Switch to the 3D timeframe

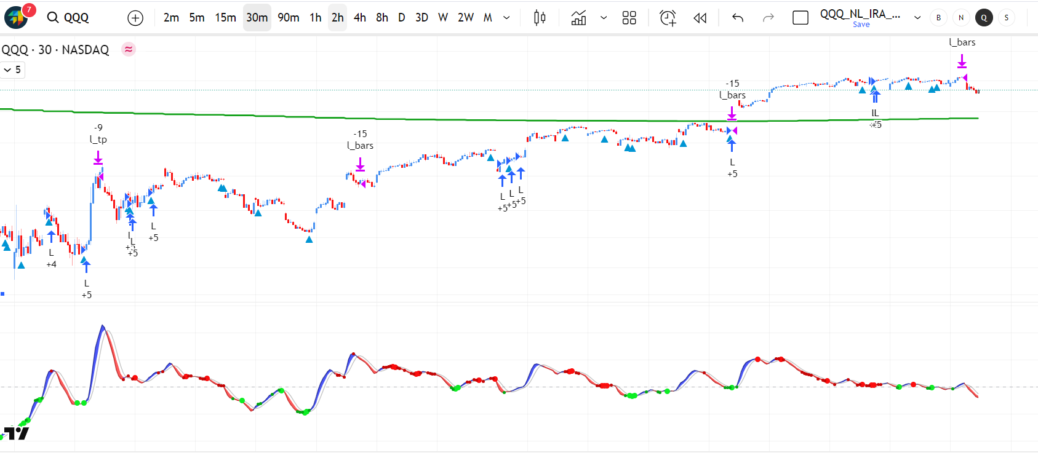click(x=421, y=18)
